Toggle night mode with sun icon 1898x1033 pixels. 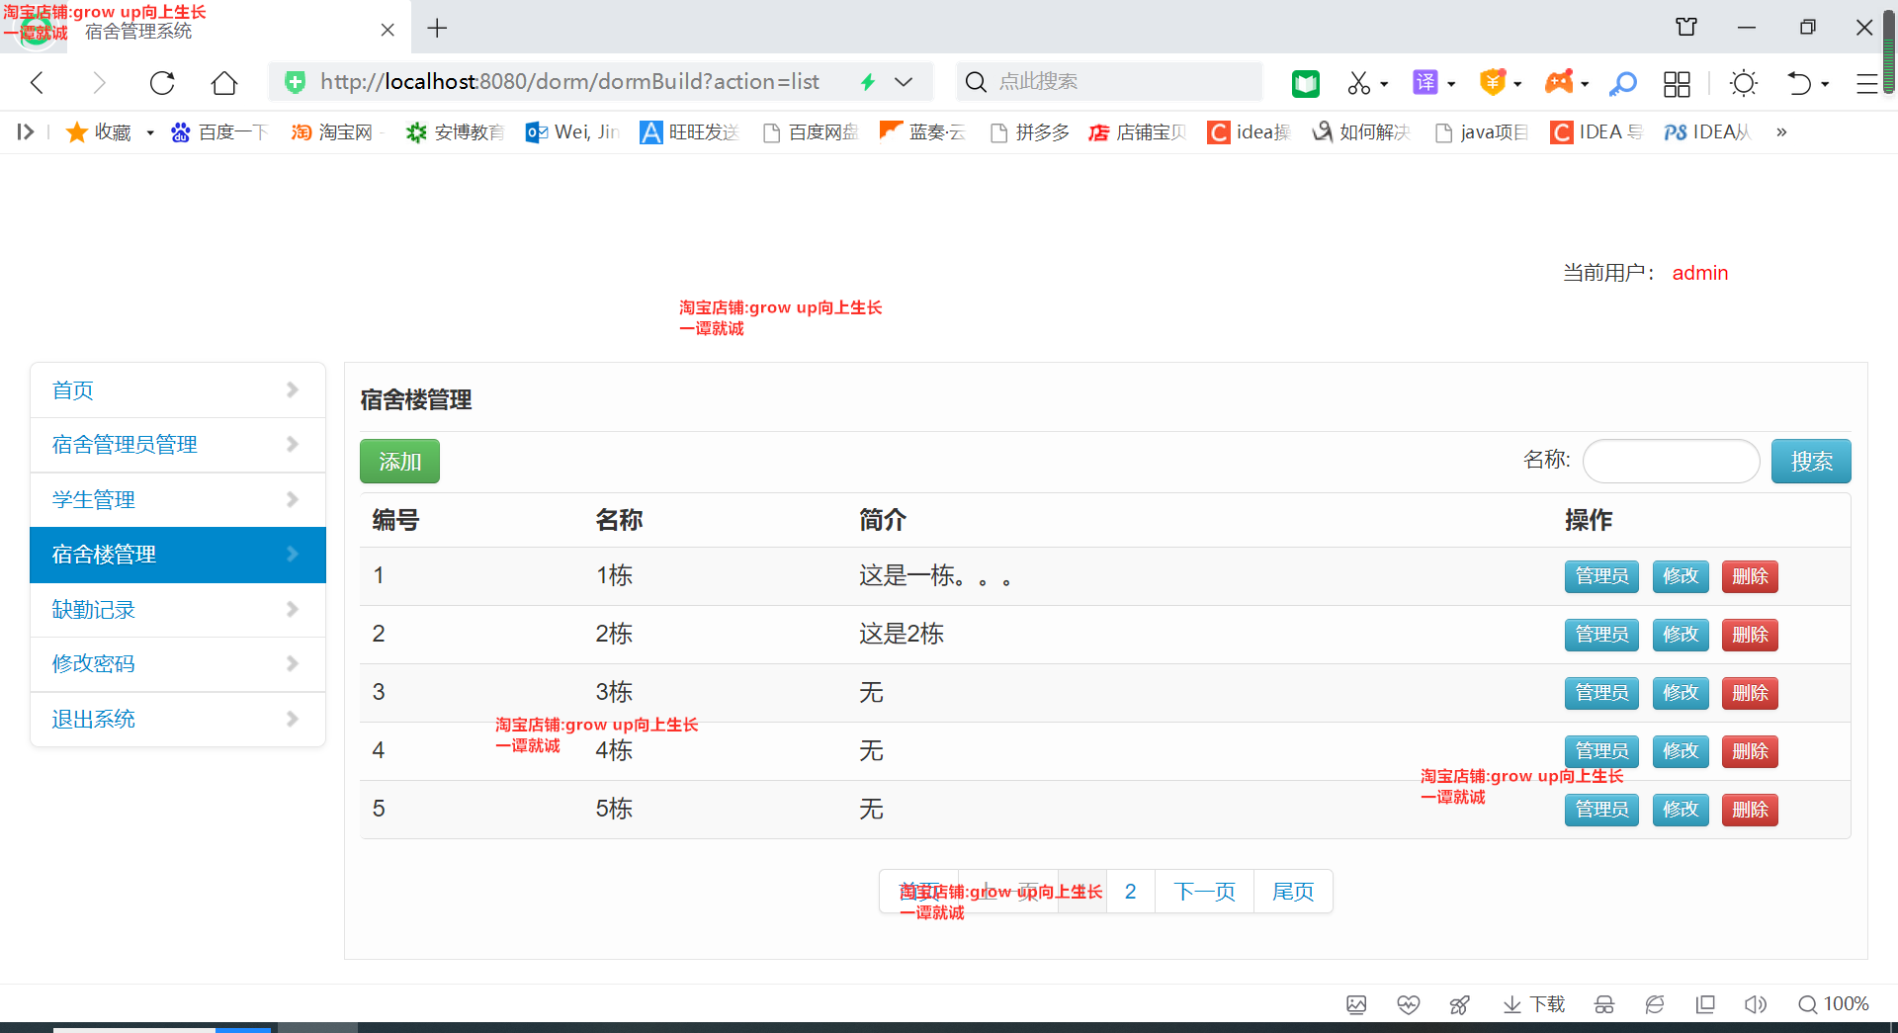tap(1743, 83)
